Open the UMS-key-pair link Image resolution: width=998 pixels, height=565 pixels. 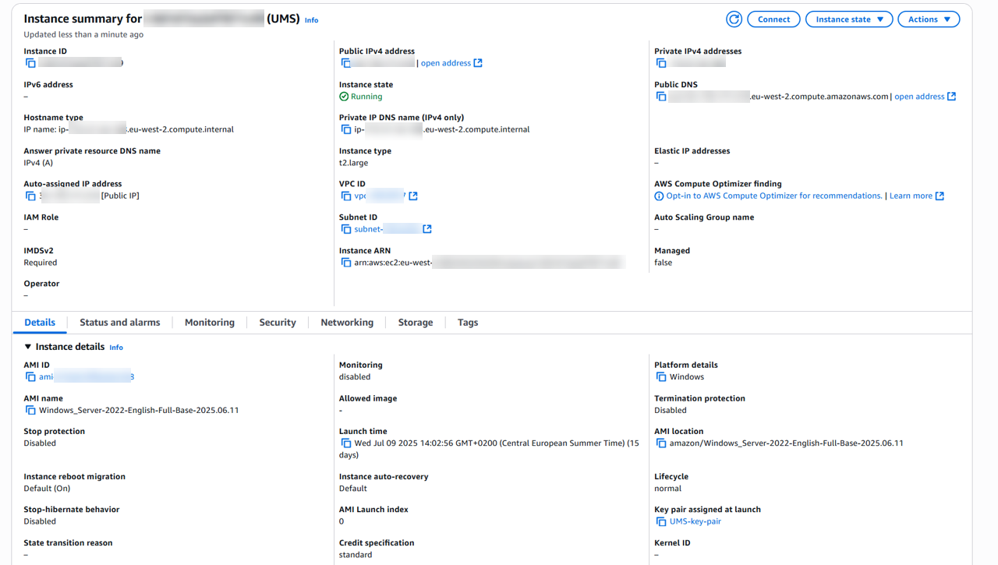[695, 521]
